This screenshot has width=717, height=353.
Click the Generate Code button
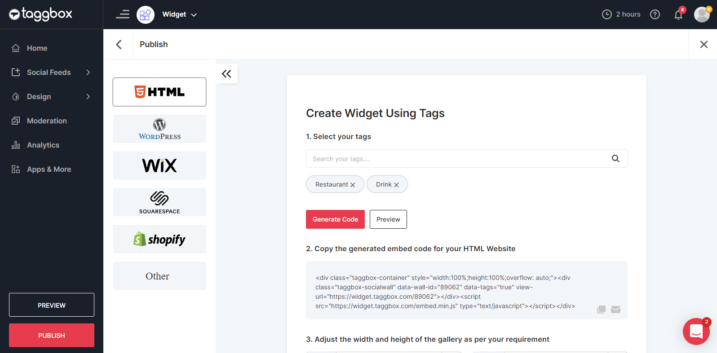point(335,219)
